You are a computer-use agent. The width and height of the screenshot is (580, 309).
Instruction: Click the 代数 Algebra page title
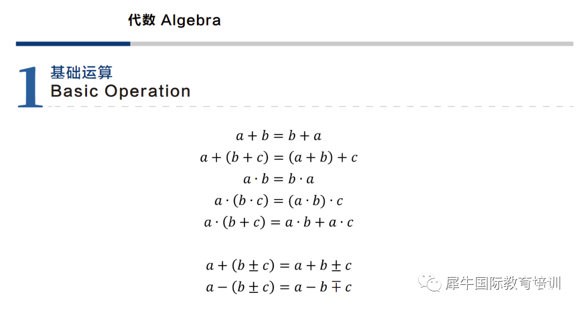(x=174, y=20)
